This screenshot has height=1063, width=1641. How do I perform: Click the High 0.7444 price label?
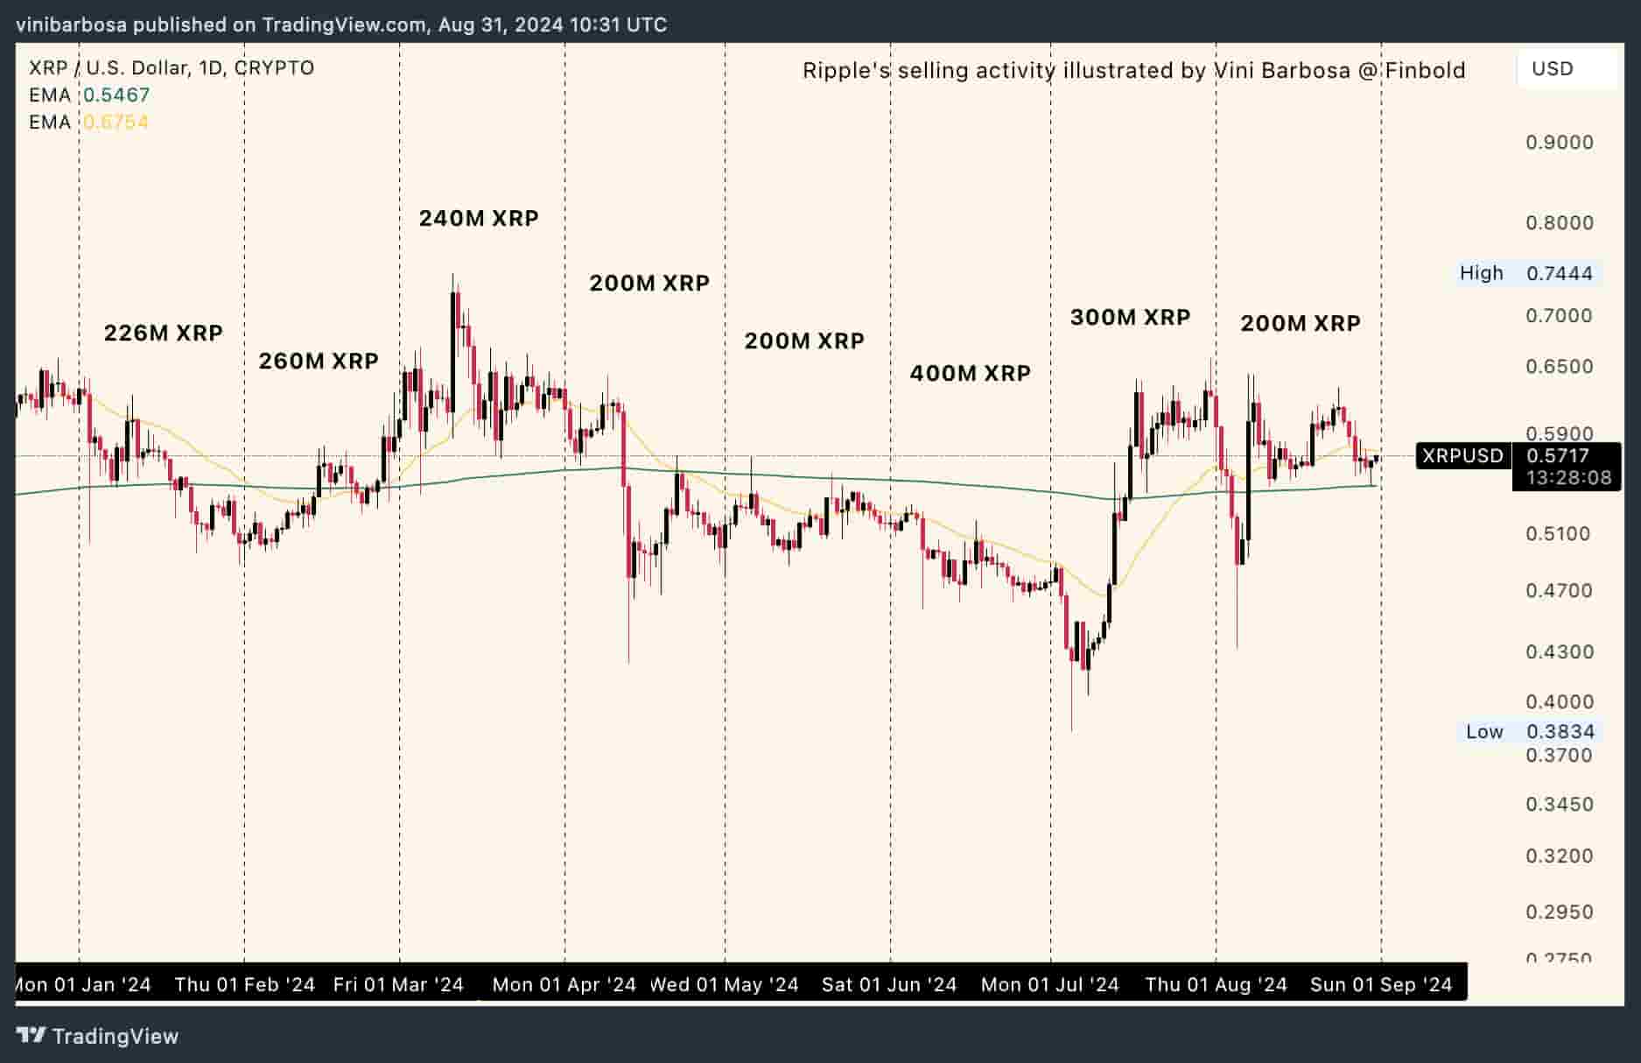point(1526,273)
